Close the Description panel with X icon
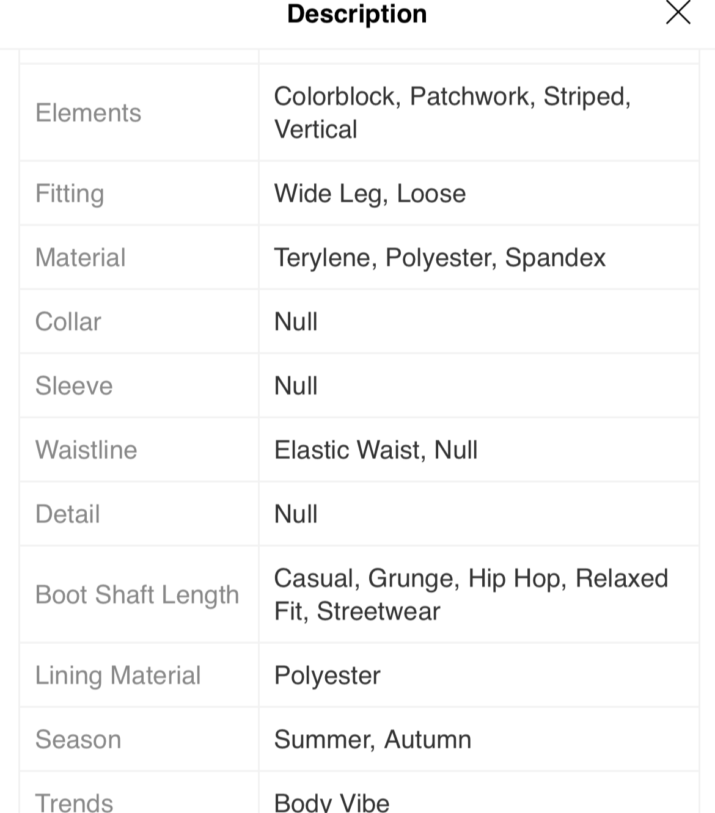The height and width of the screenshot is (813, 715). coord(678,12)
